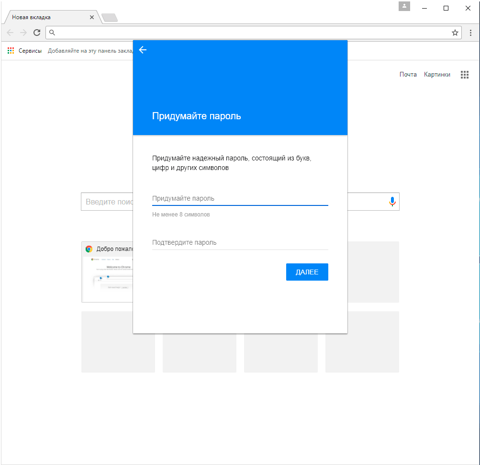Open the Картинки link

click(x=437, y=75)
